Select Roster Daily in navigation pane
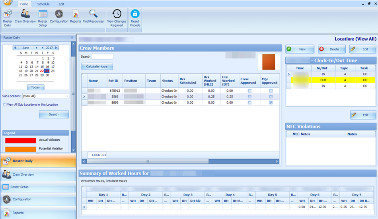Viewport: 378px width, 219px height. (38, 161)
